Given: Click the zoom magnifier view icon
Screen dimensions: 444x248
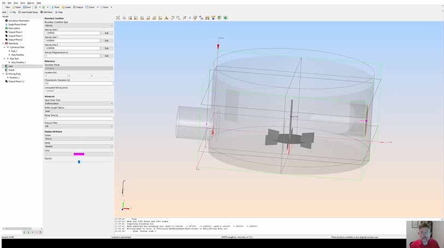Looking at the screenshot, I should pos(124,18).
